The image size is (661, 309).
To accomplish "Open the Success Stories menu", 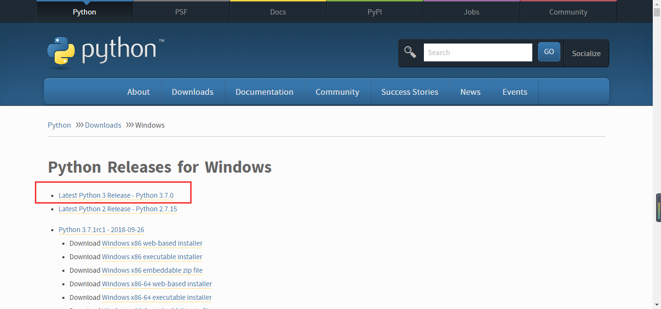I will tap(410, 92).
